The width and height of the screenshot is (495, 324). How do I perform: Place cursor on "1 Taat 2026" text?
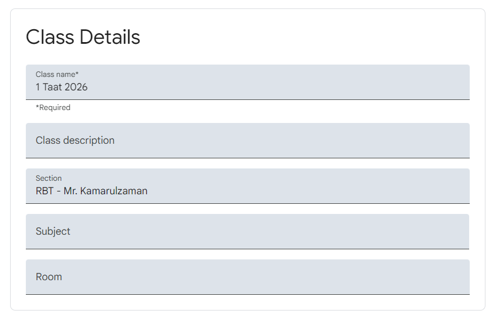[x=62, y=87]
